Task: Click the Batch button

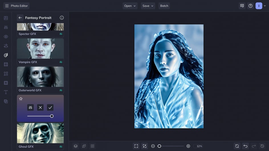Action: (x=164, y=6)
